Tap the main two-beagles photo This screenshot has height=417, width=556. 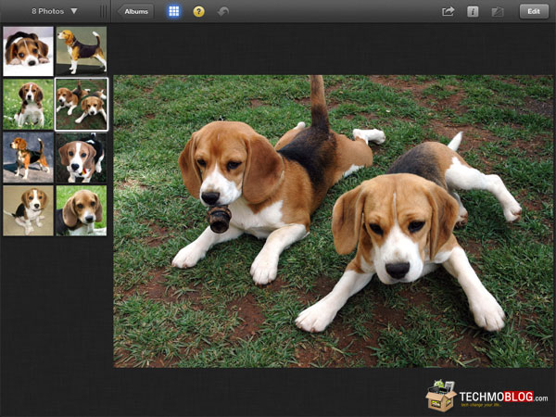click(x=334, y=221)
